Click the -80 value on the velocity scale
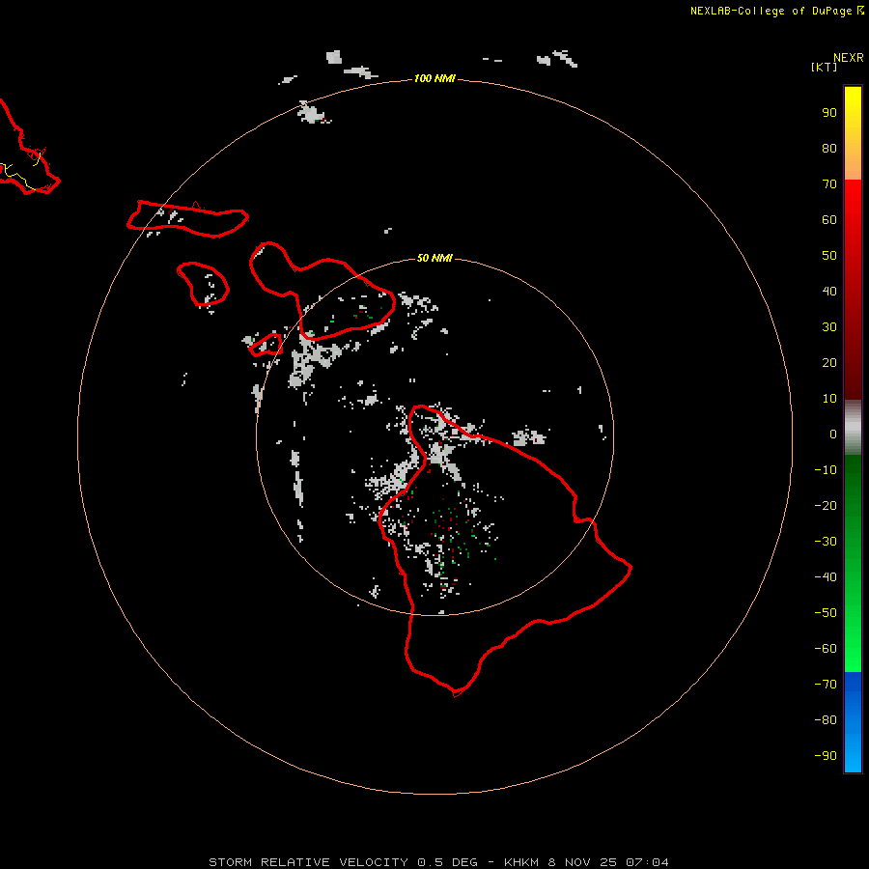 tap(826, 720)
